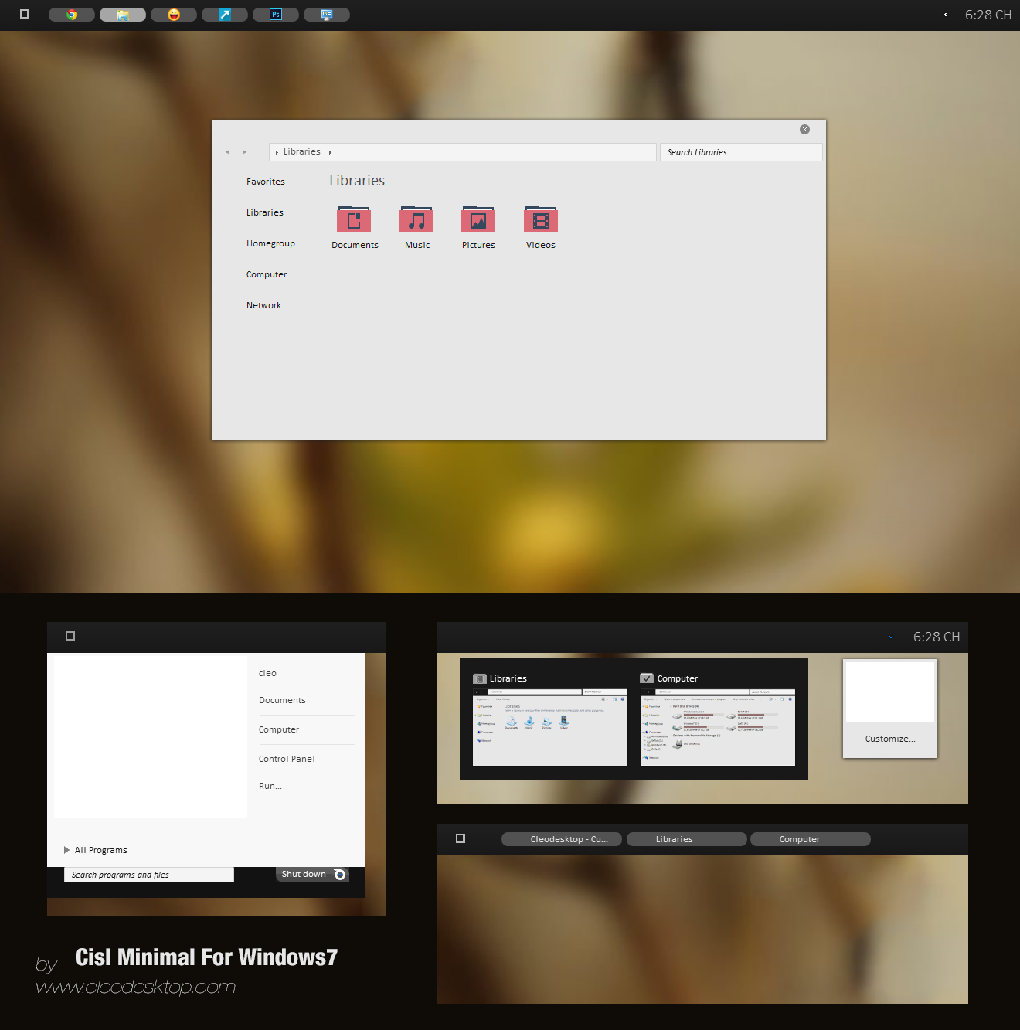Choose Run... in the Start menu
The width and height of the screenshot is (1020, 1030).
270,786
